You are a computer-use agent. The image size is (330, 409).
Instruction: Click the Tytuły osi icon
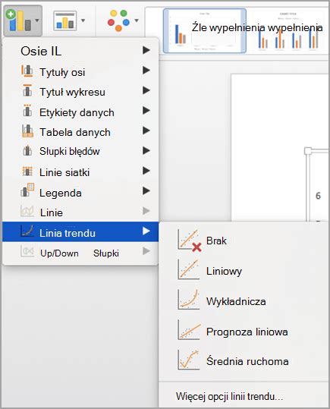[x=27, y=71]
